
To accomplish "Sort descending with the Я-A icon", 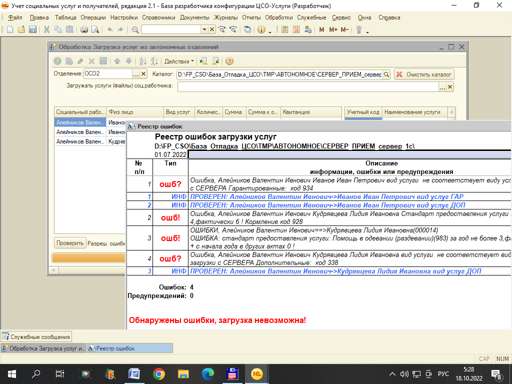I will 154,61.
